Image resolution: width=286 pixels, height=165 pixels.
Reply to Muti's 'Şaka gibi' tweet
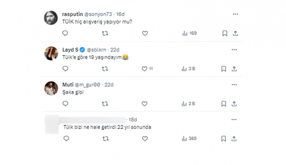[x=65, y=104]
